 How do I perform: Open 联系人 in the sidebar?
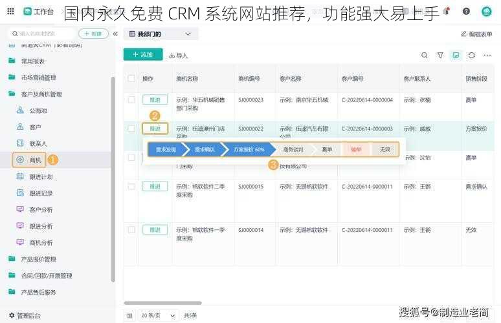38,144
